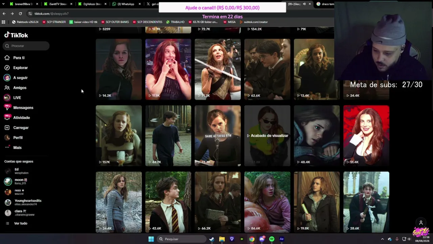This screenshot has height=244, width=433.
Task: Mute the Sleepy tab audio icon
Action: (304, 4)
